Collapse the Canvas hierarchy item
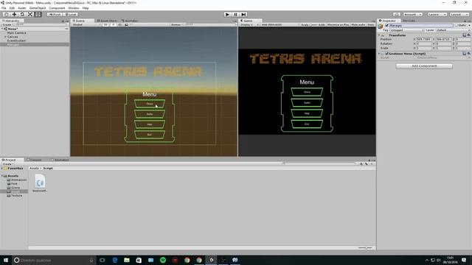 pyautogui.click(x=5, y=37)
